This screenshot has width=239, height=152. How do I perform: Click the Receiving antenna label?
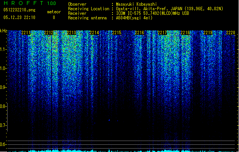pos(87,18)
